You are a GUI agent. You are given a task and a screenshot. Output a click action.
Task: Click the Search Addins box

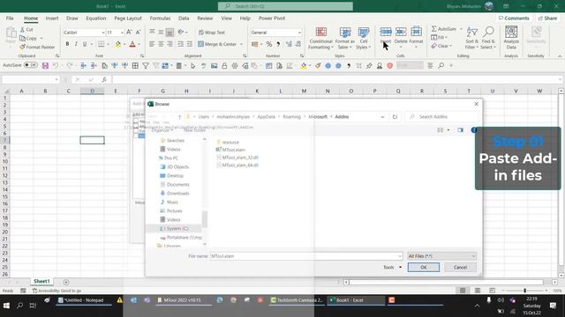pyautogui.click(x=442, y=117)
